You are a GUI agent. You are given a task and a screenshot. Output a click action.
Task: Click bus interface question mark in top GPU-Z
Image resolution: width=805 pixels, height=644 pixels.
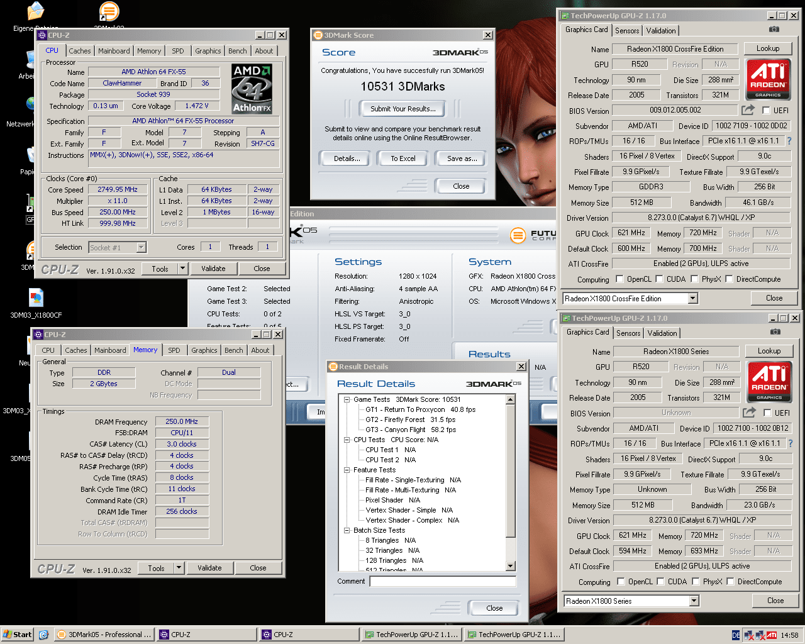click(x=789, y=141)
